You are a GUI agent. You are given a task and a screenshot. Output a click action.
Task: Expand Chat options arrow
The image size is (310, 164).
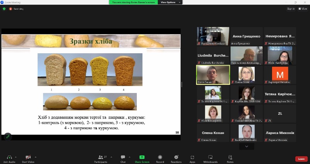129,157
